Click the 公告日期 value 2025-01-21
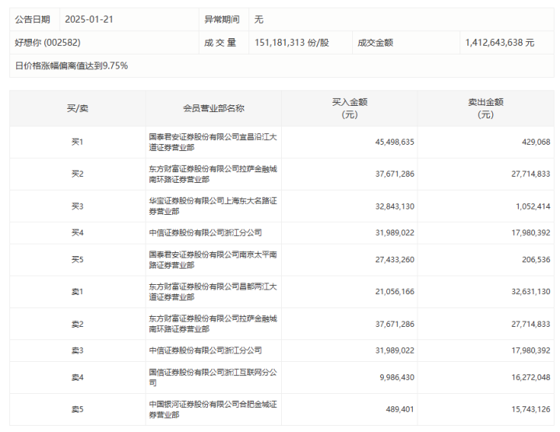Image resolution: width=560 pixels, height=432 pixels. pos(89,19)
